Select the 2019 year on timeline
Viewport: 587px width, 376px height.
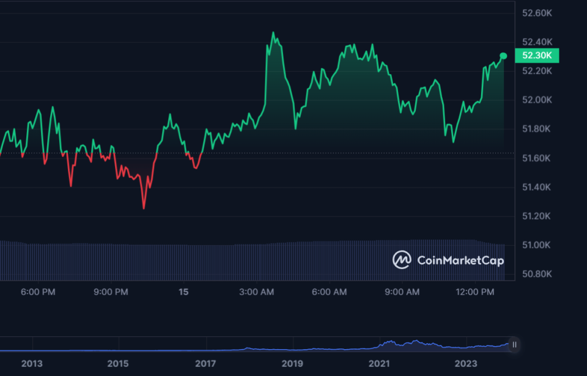tap(292, 364)
